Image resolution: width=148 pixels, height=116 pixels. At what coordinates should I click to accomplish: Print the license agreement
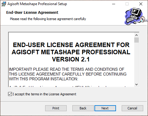[56, 108]
